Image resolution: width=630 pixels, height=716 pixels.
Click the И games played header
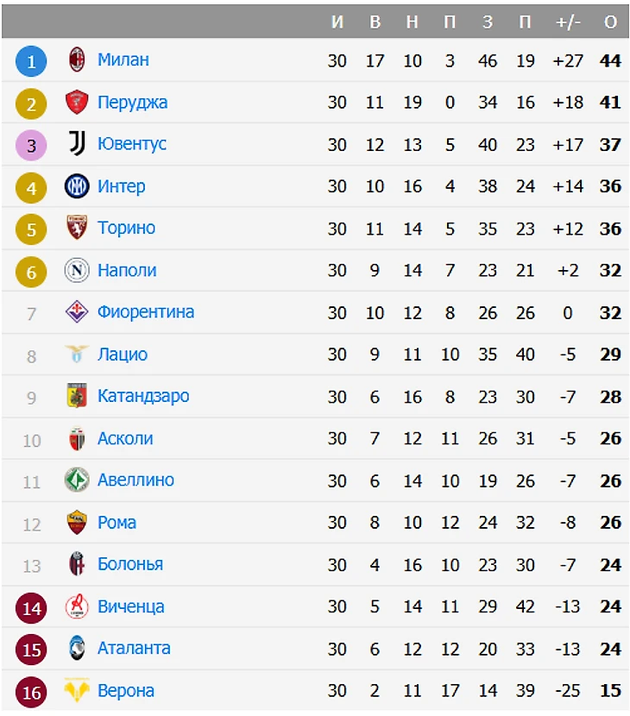(x=337, y=22)
